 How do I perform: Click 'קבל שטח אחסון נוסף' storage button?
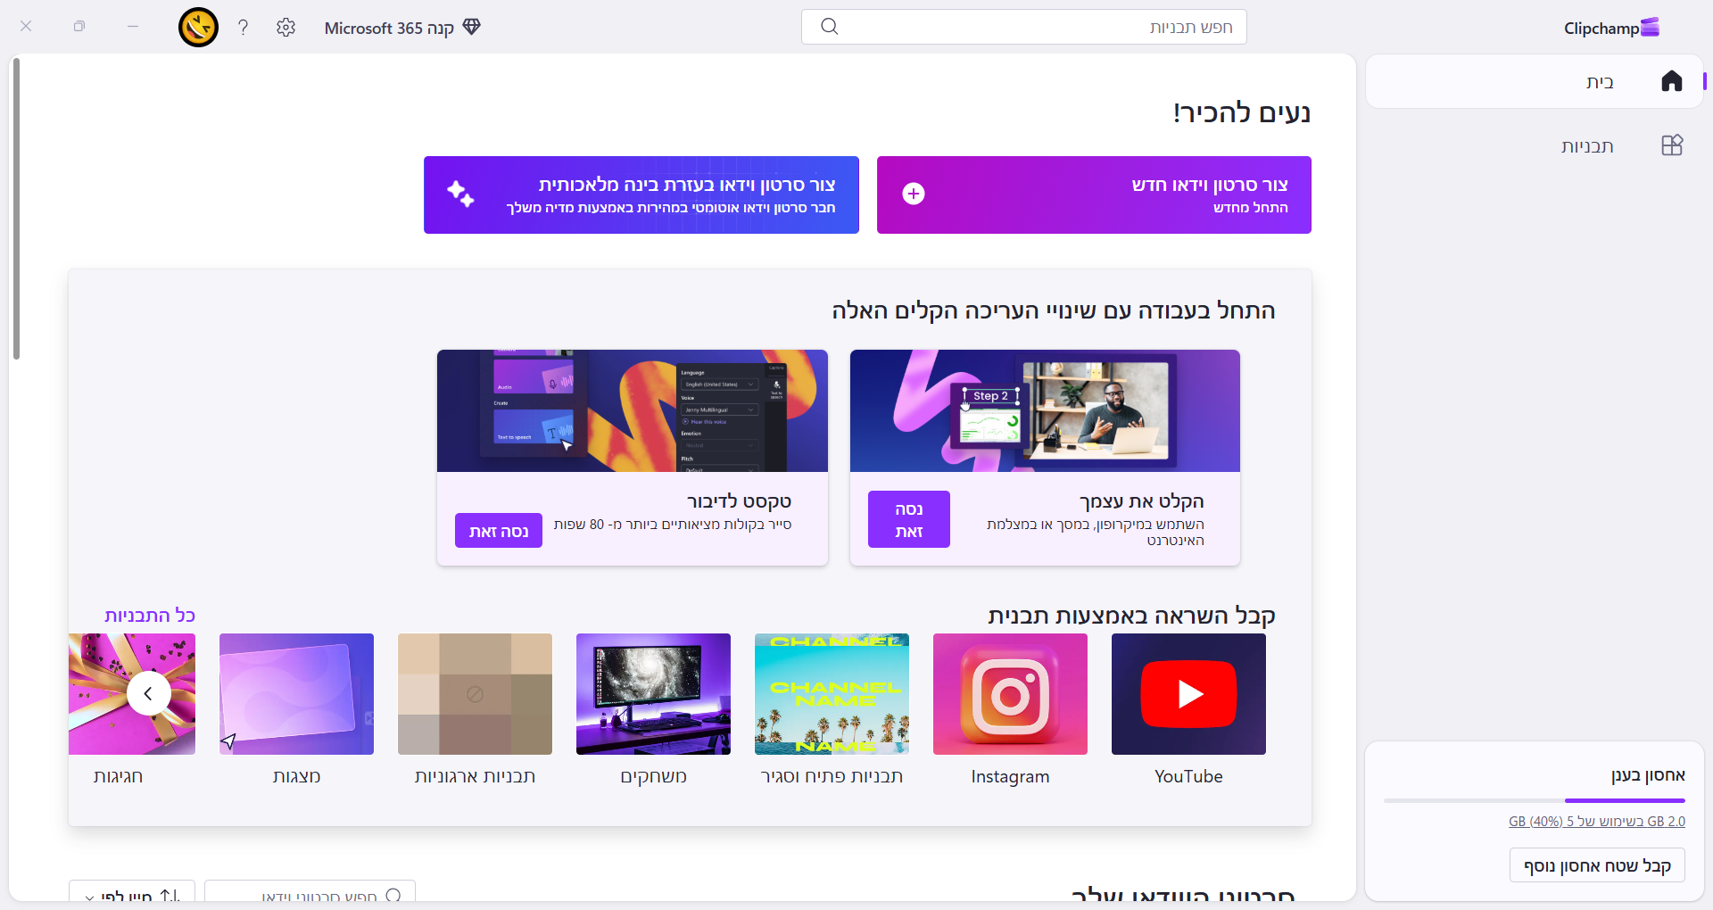point(1596,865)
